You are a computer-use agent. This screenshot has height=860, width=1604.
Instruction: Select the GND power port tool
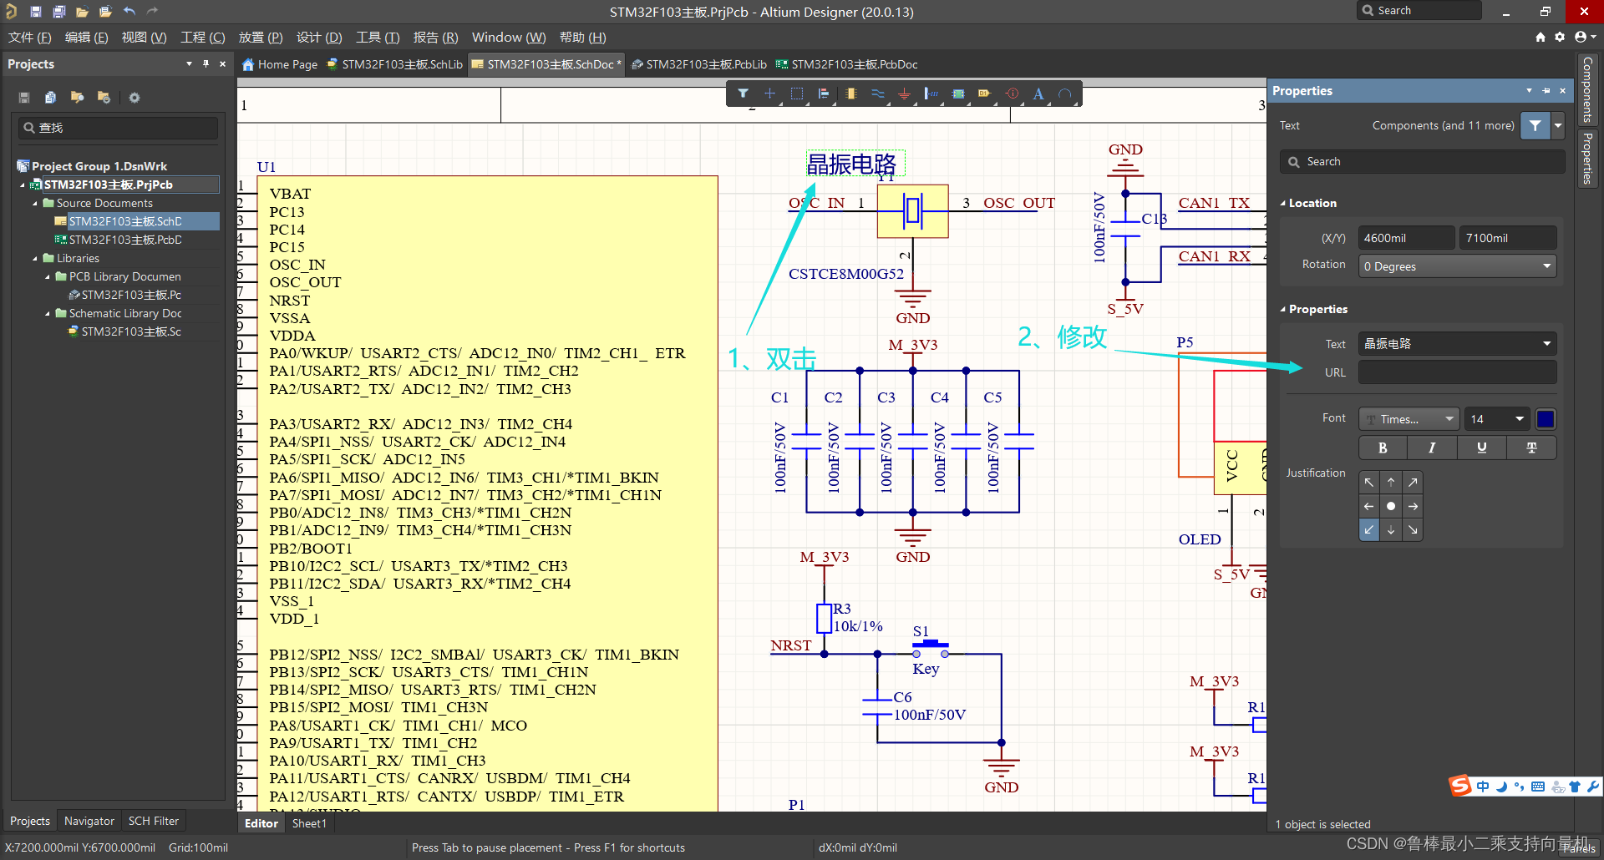pos(904,94)
